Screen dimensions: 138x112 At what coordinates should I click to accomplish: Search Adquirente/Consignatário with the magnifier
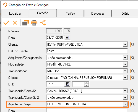tap(132, 58)
